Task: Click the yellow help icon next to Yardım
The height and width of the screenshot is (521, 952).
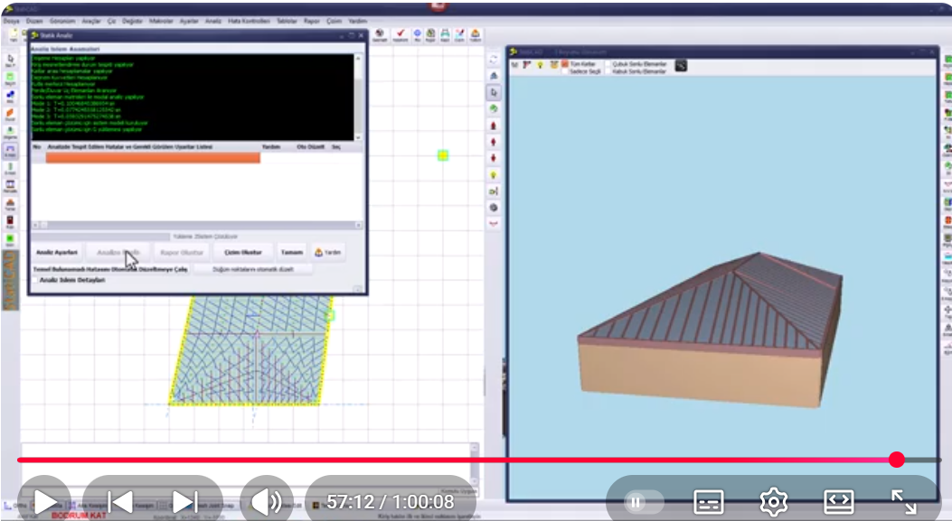Action: (319, 252)
